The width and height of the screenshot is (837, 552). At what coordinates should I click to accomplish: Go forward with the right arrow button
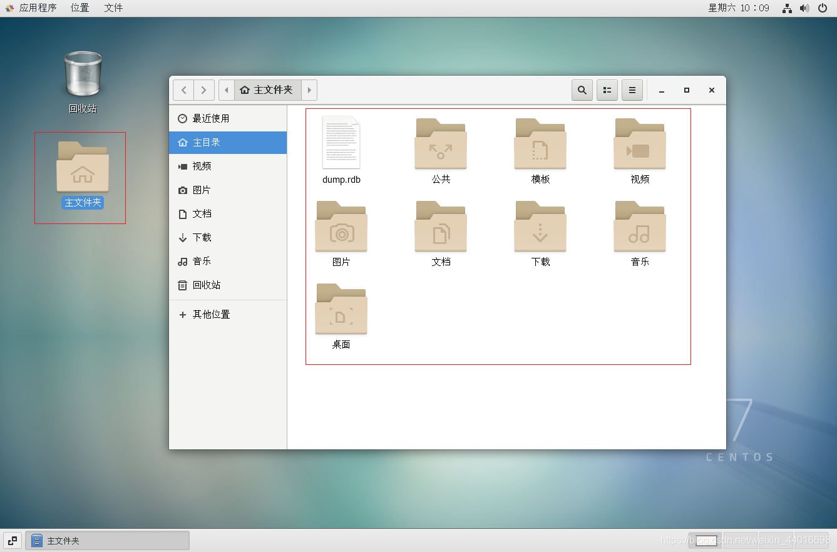pos(204,90)
